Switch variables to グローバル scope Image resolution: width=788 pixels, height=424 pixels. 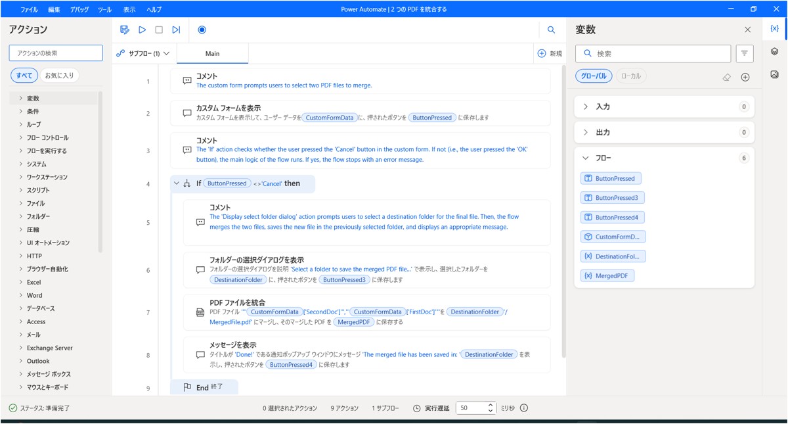click(x=594, y=76)
